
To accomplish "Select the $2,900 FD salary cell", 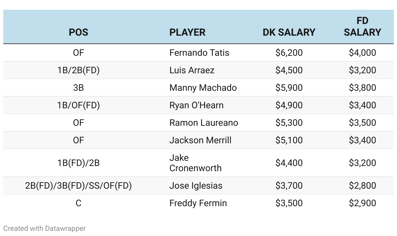I will (362, 203).
